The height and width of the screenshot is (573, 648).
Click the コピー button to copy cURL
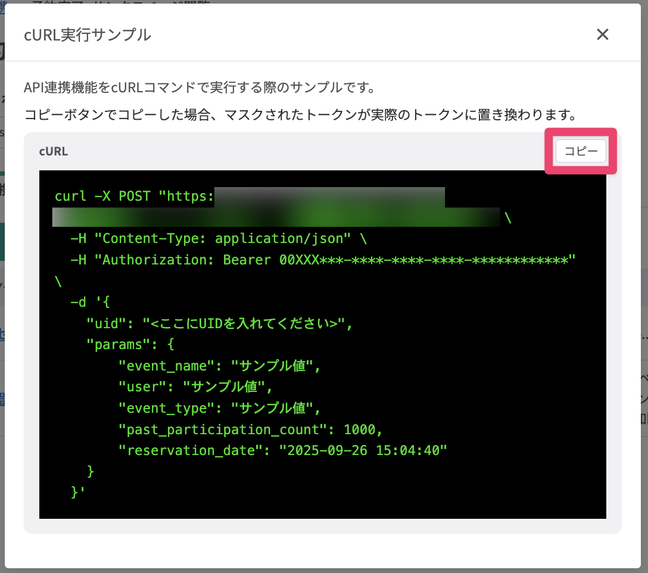pyautogui.click(x=581, y=151)
